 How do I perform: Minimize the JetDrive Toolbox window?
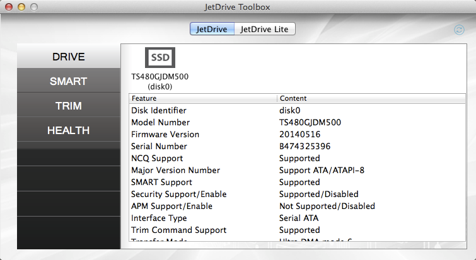tap(21, 7)
